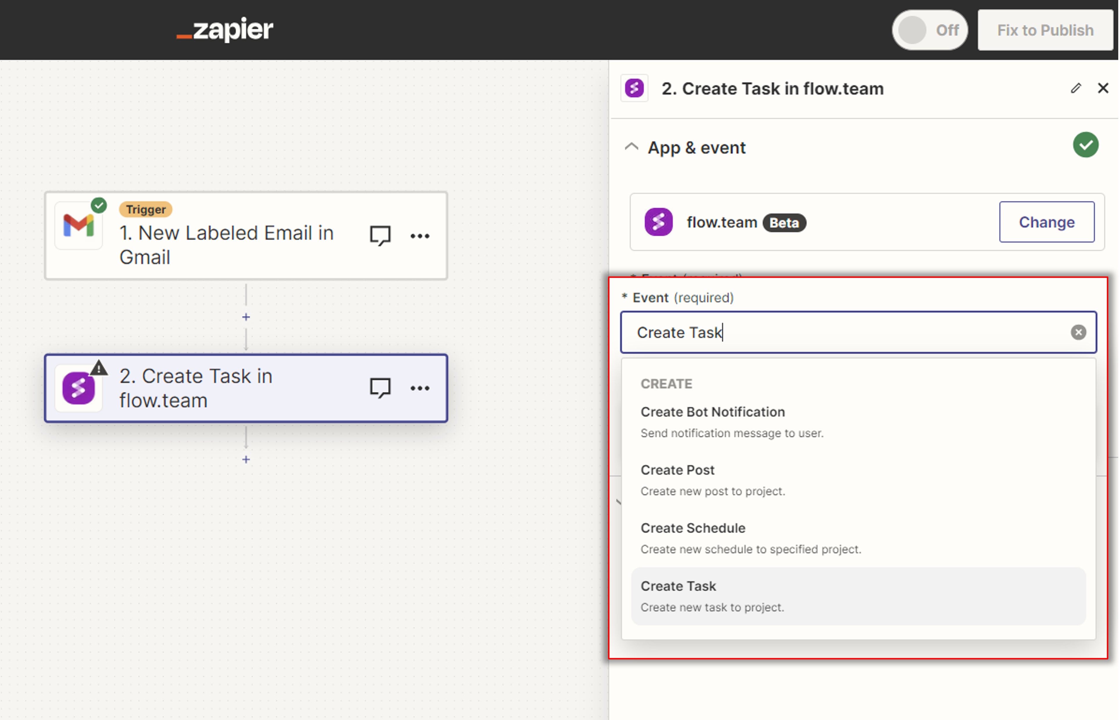The height and width of the screenshot is (720, 1120).
Task: Choose the Create Post event
Action: (858, 480)
